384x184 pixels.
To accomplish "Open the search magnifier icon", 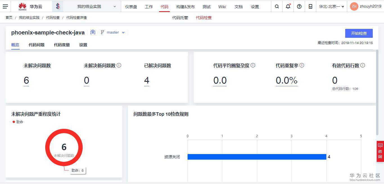I will point(277,6).
